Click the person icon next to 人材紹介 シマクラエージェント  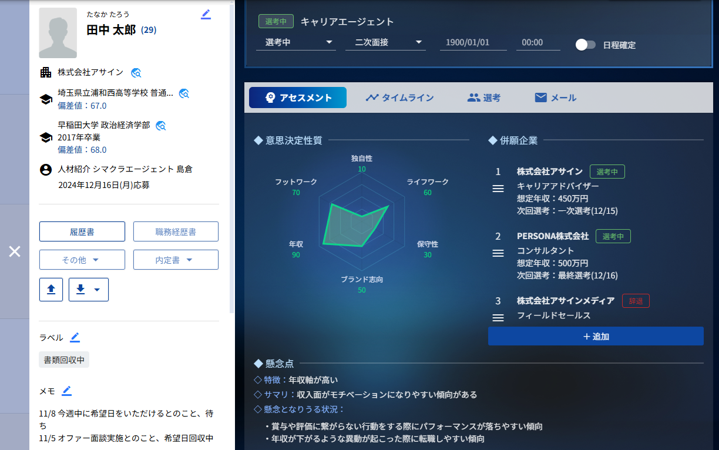tap(46, 170)
